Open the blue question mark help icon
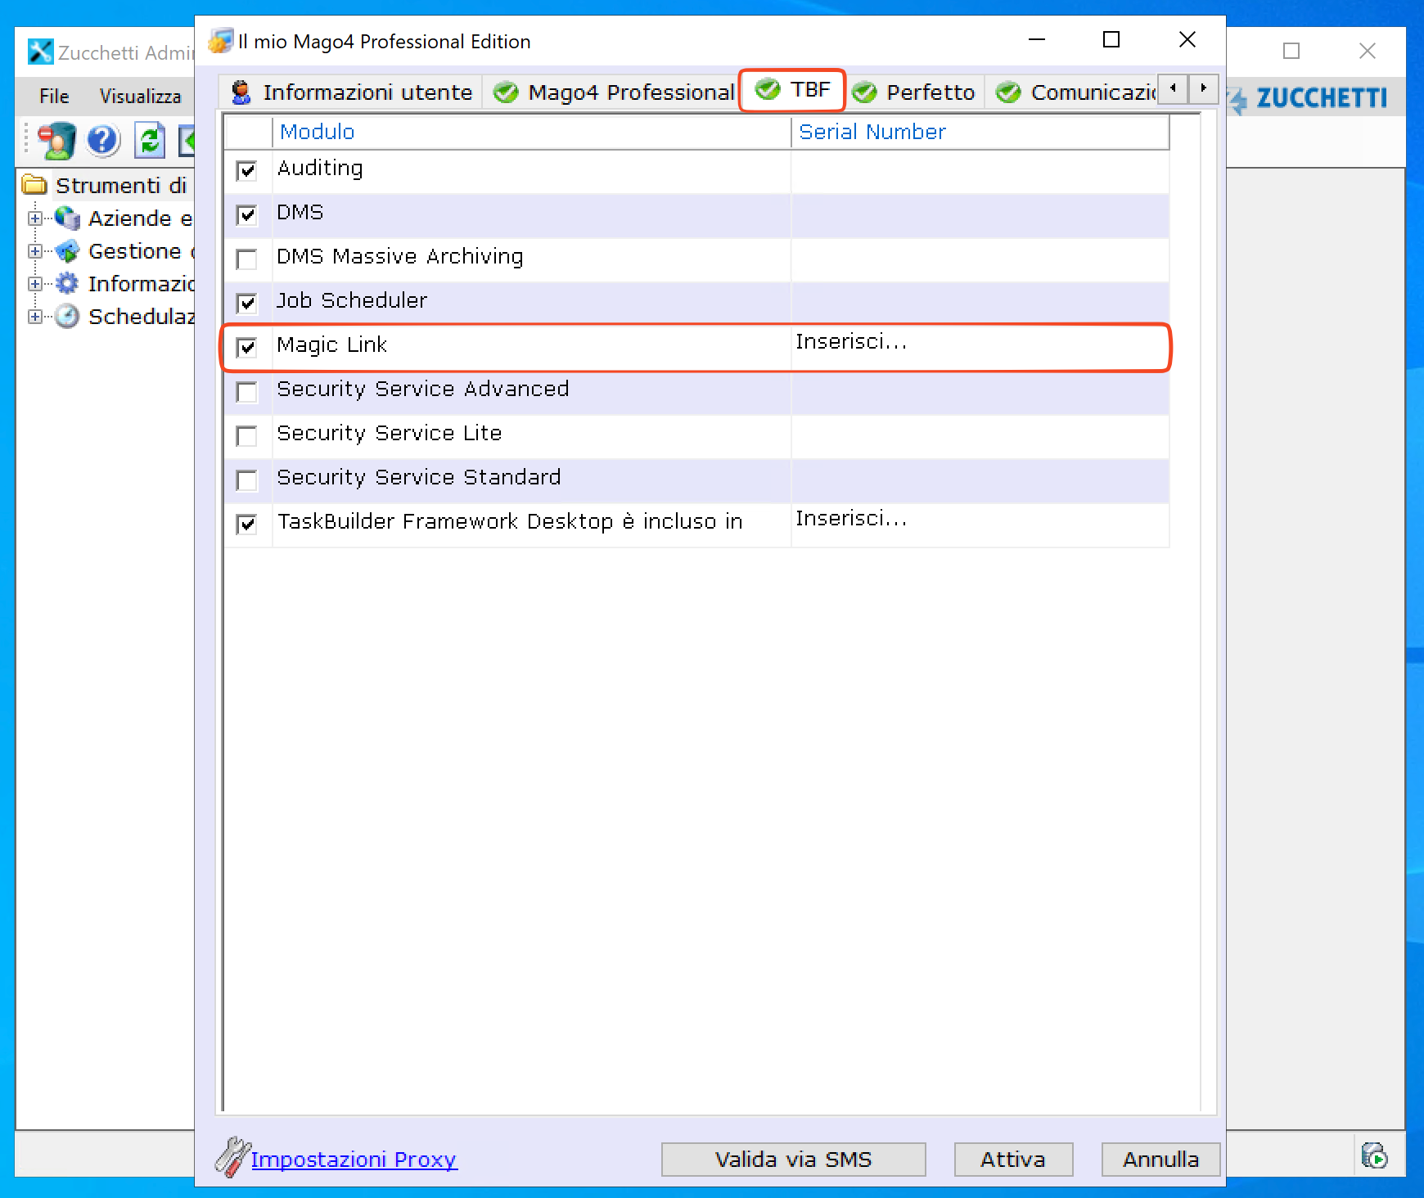 pyautogui.click(x=103, y=141)
